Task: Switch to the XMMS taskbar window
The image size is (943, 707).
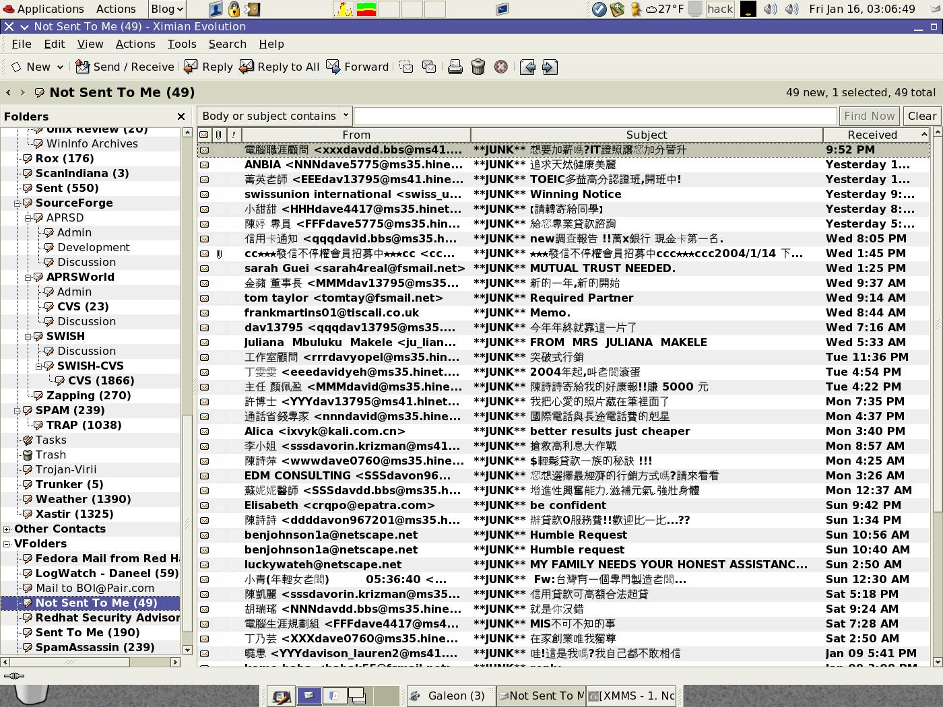Action: tap(632, 696)
